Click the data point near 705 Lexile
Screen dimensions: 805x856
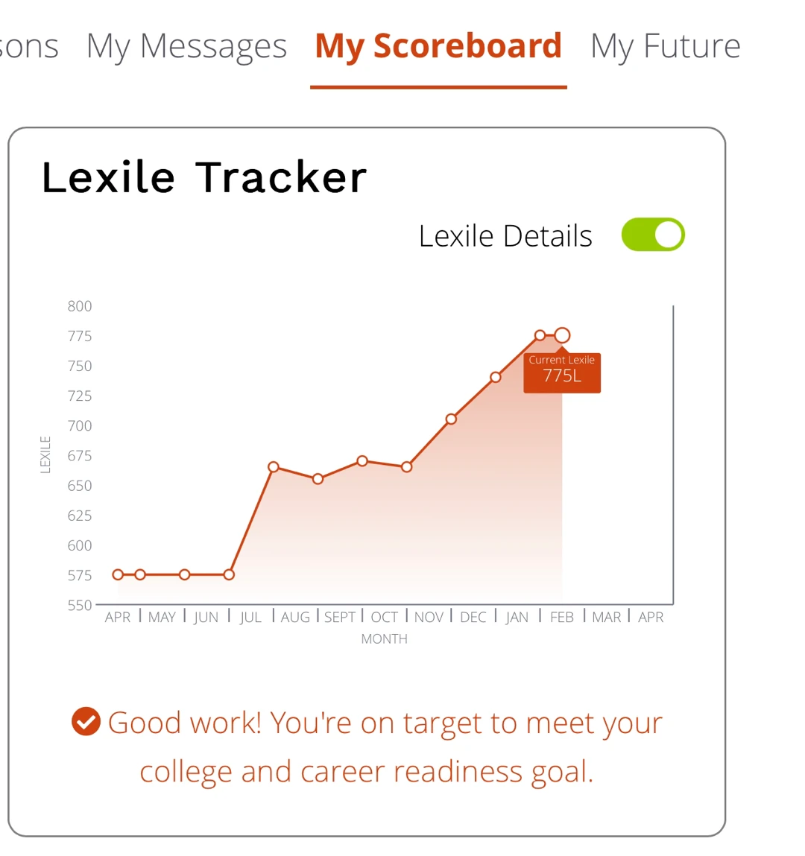point(451,419)
